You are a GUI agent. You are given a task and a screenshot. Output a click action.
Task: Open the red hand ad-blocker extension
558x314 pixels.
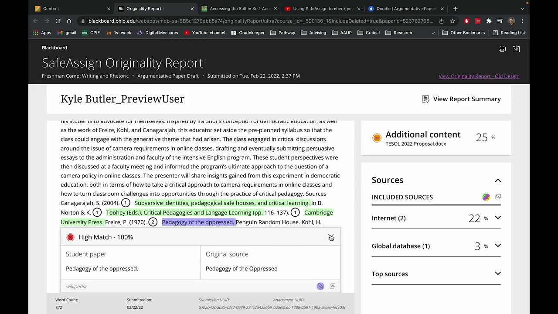[x=467, y=21]
